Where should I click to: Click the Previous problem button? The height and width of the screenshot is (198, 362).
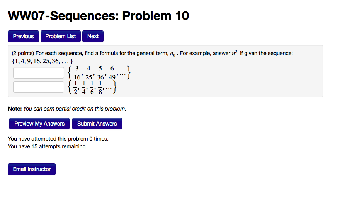[x=24, y=36]
